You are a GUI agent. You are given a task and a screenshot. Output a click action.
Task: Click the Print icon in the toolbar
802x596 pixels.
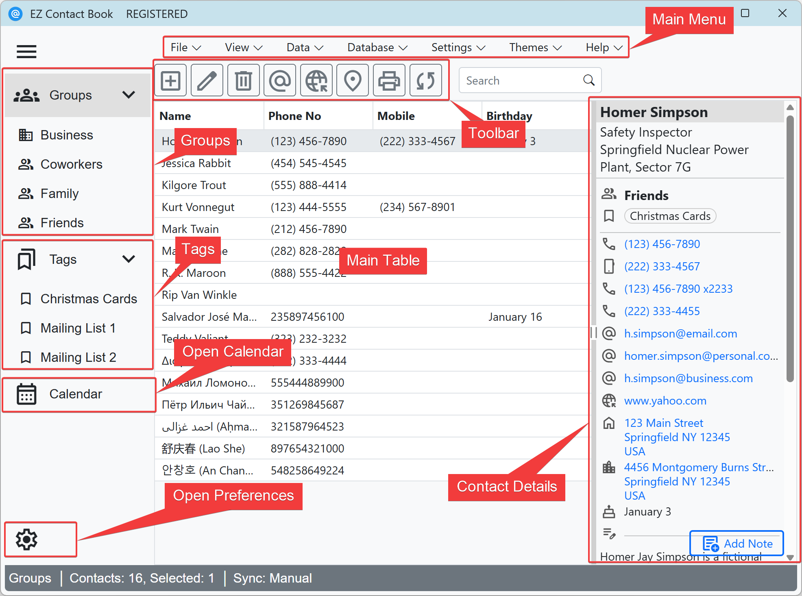click(x=389, y=80)
